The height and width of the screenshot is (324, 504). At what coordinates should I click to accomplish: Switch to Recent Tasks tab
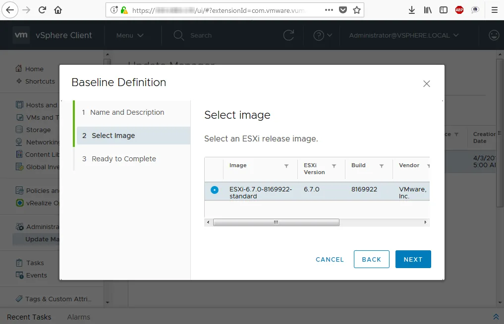[x=29, y=317]
